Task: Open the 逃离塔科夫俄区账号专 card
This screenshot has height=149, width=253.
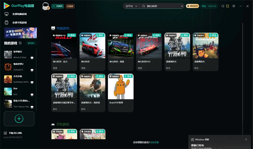Action: point(64,93)
